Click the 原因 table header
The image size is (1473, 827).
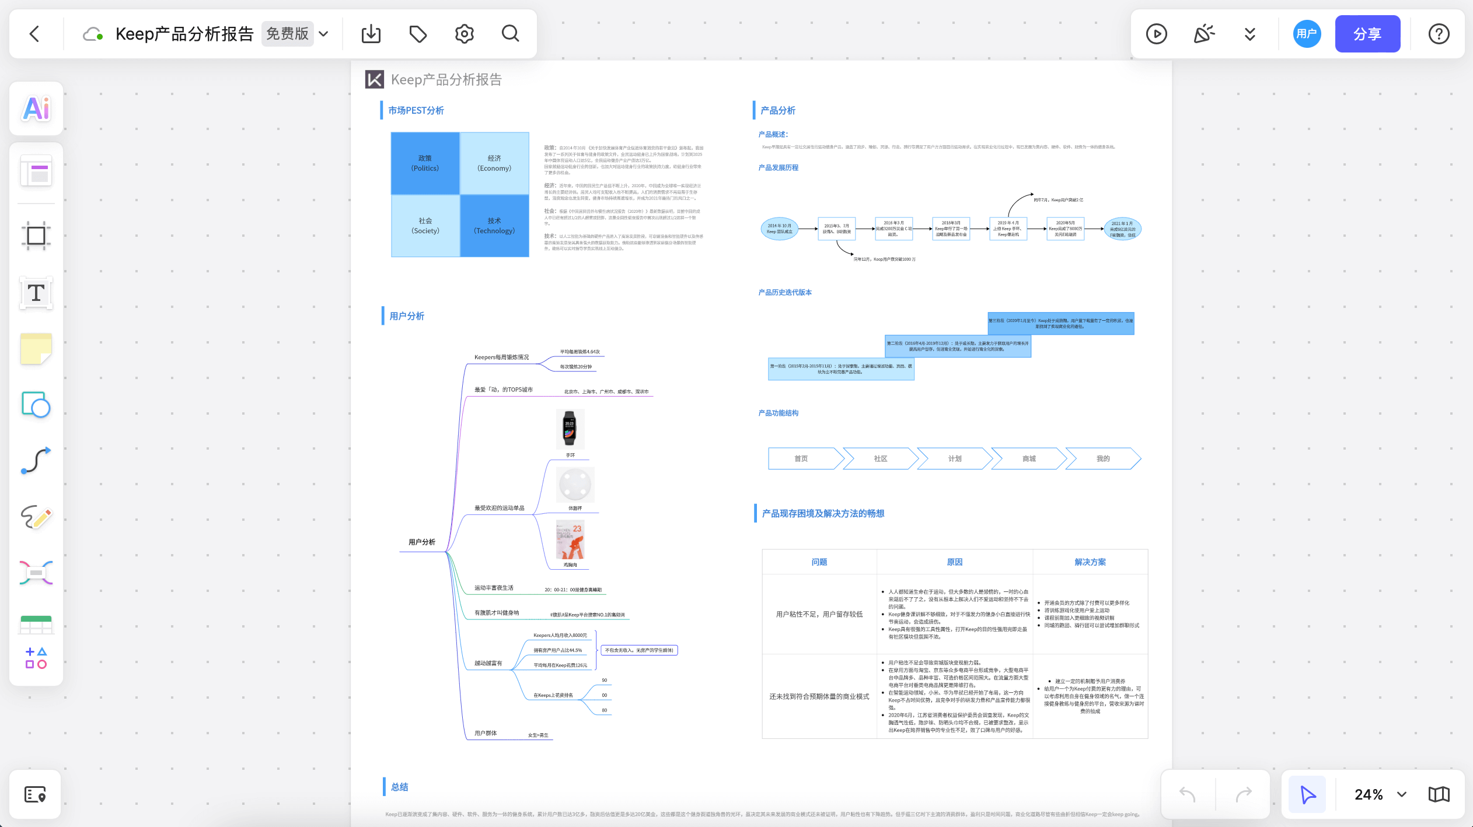955,562
